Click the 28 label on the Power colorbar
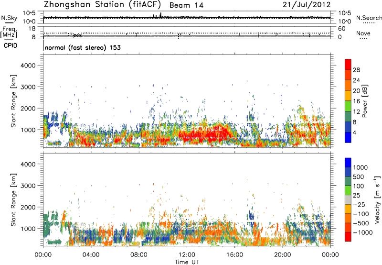 coord(356,70)
